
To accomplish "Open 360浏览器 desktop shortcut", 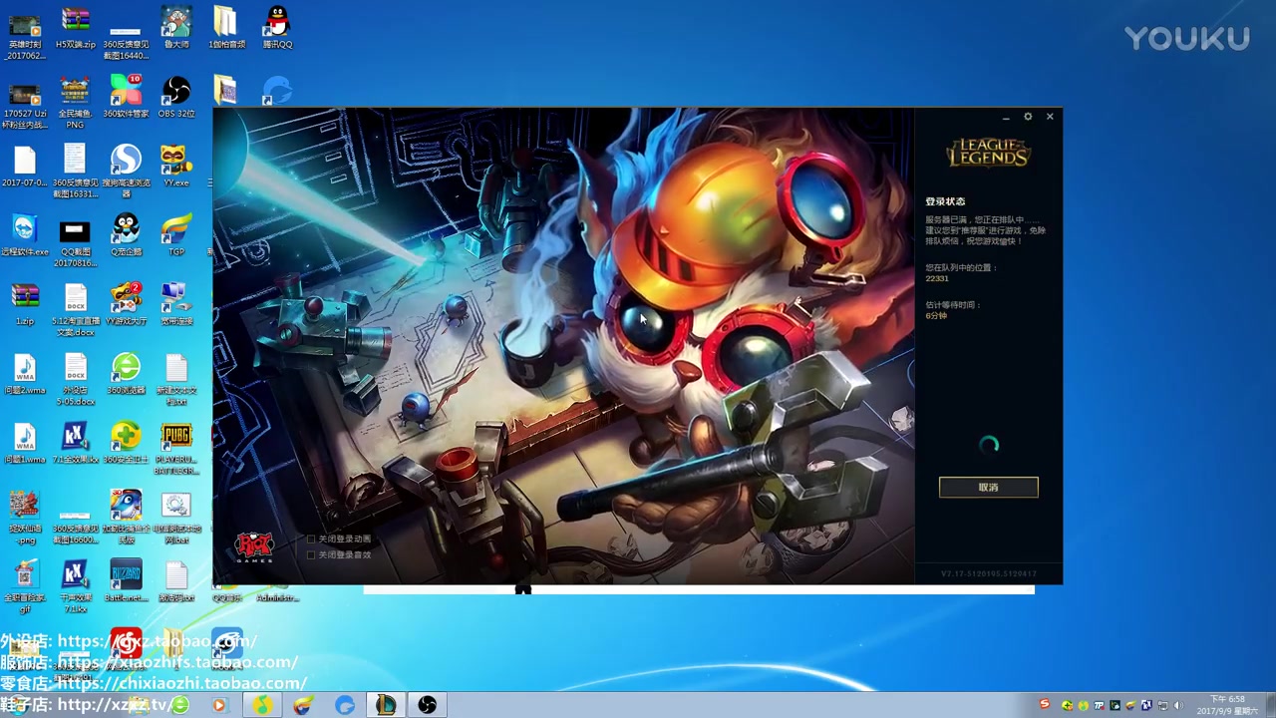I will coord(126,374).
